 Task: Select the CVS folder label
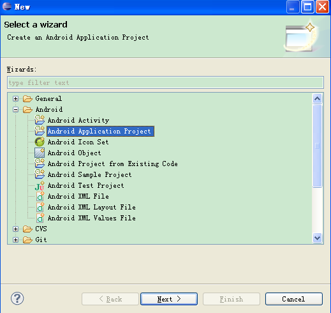41,229
